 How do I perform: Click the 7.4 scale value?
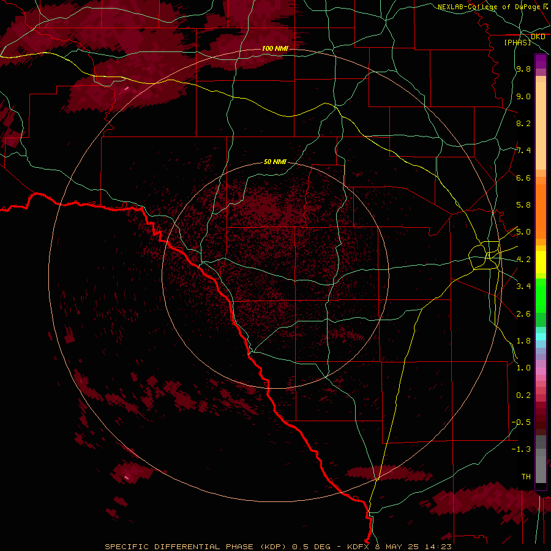click(x=523, y=151)
